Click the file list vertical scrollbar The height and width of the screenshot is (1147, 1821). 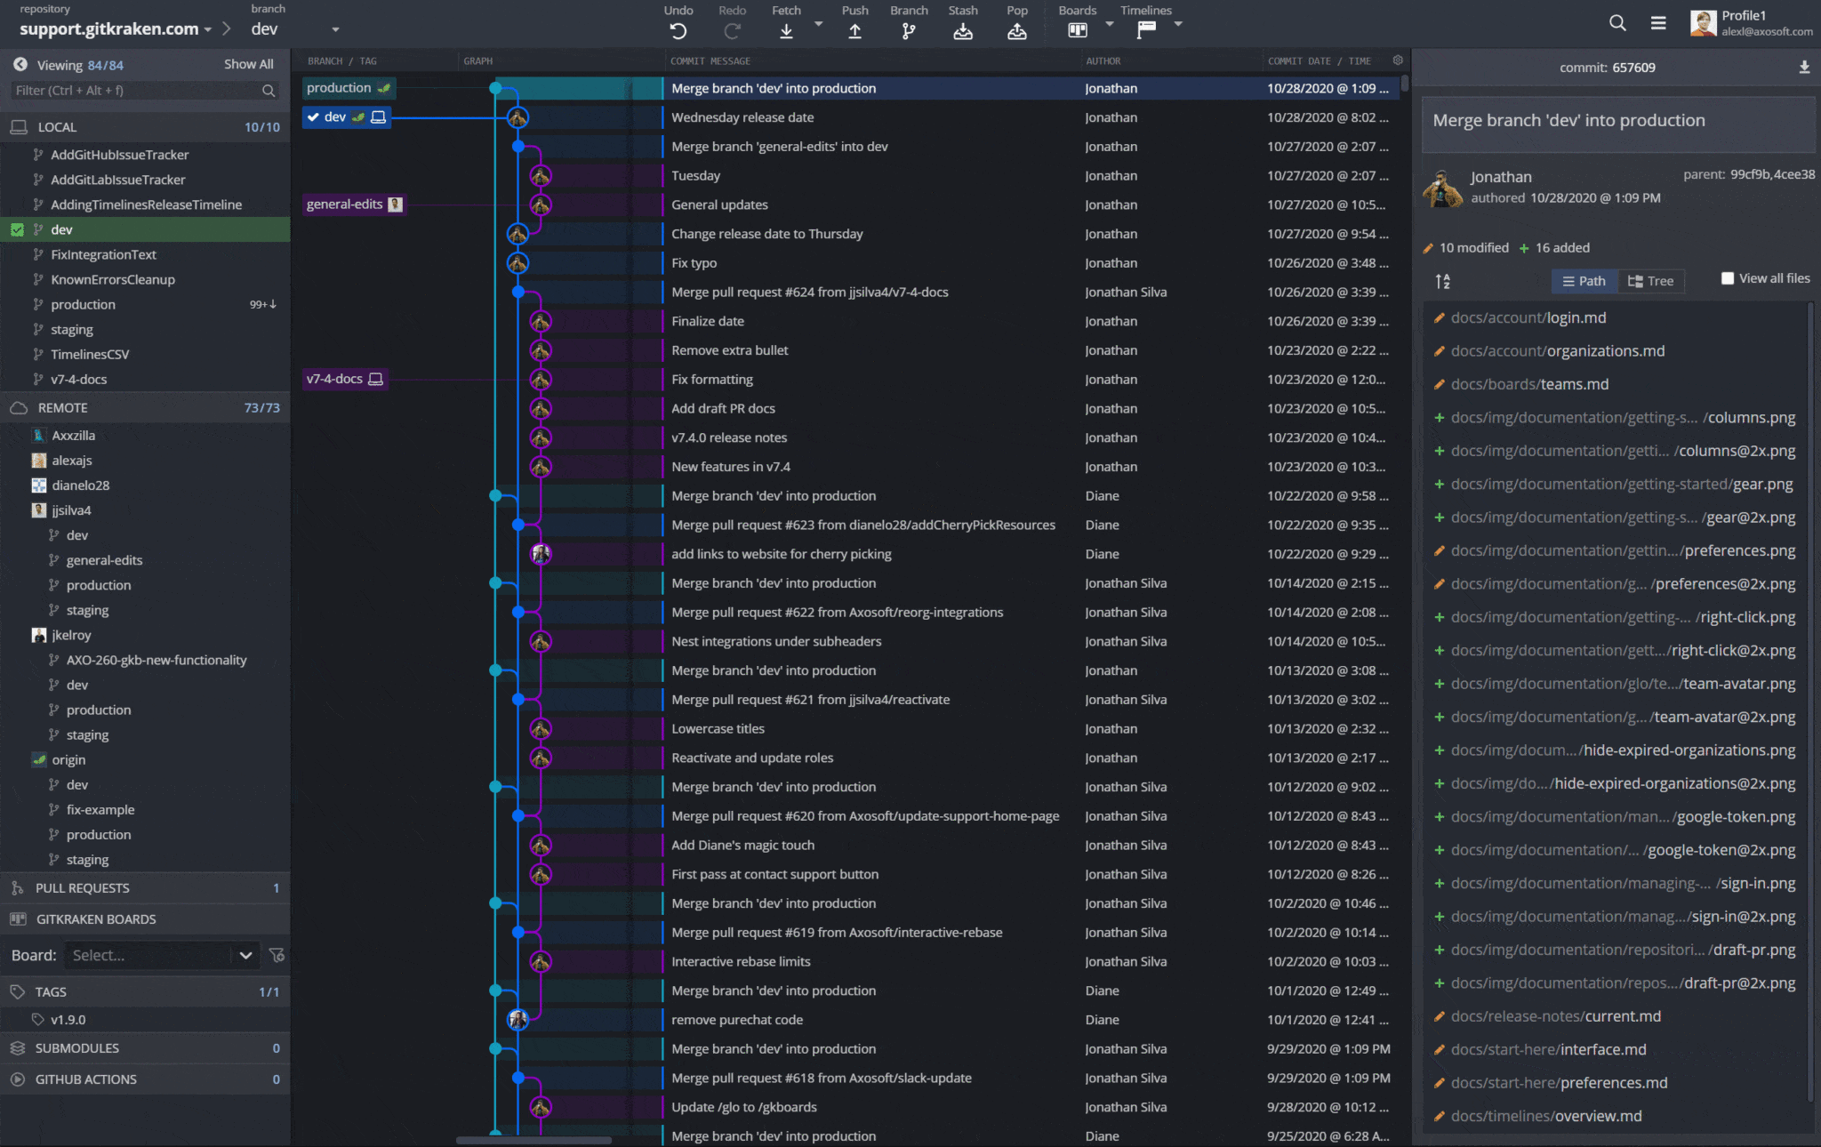pos(1810,702)
